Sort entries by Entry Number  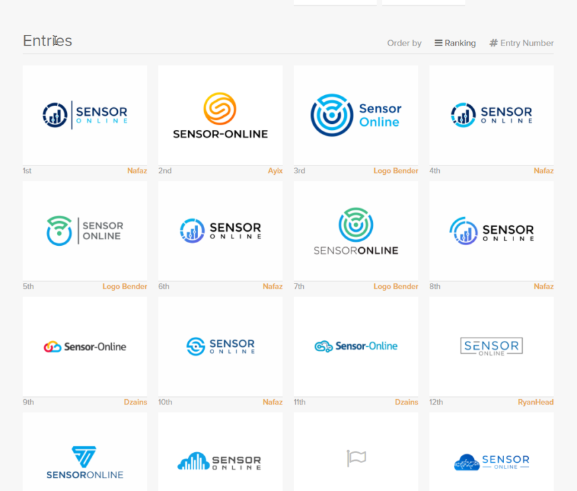click(x=521, y=43)
